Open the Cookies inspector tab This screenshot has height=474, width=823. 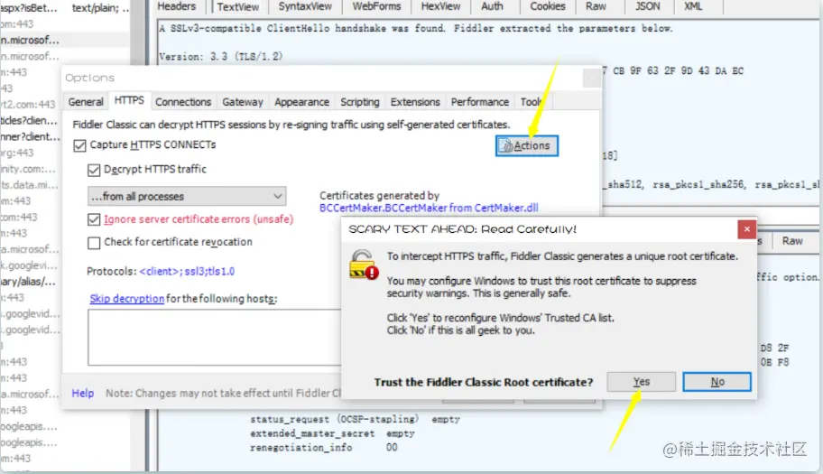coord(548,6)
